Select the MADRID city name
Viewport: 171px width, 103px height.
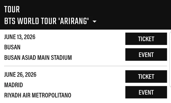click(x=14, y=85)
